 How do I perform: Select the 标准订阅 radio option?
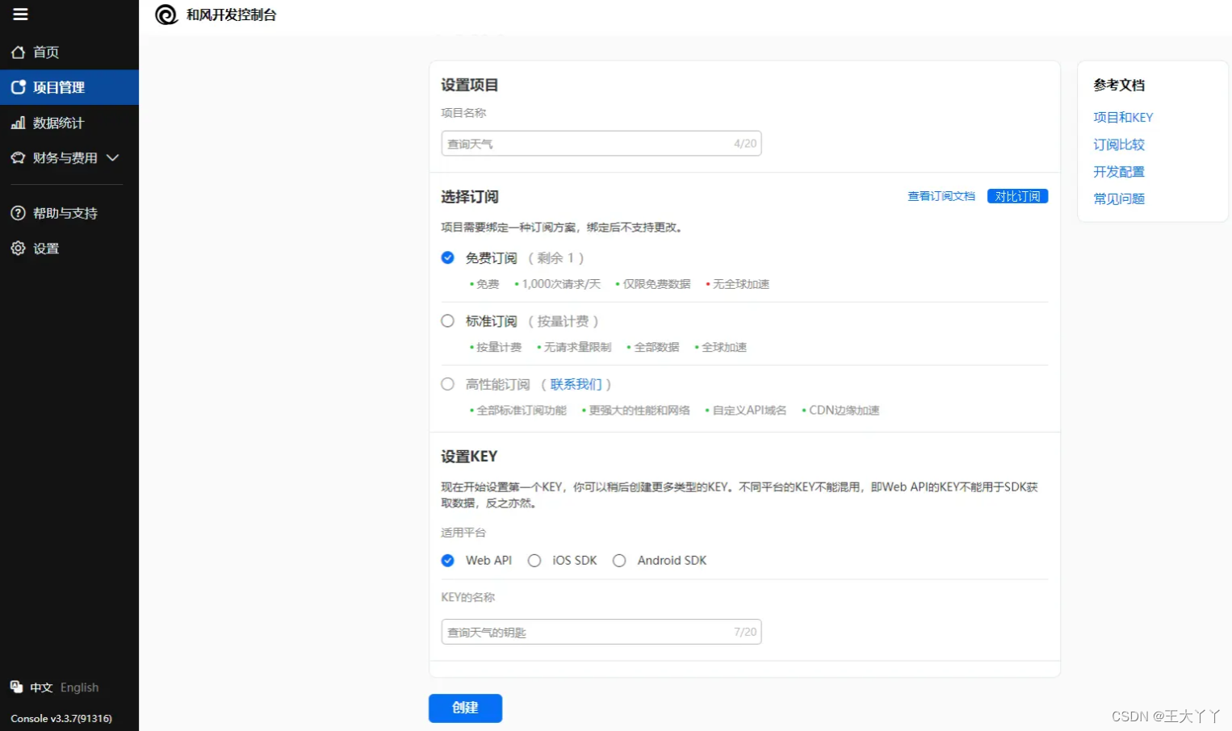(448, 321)
